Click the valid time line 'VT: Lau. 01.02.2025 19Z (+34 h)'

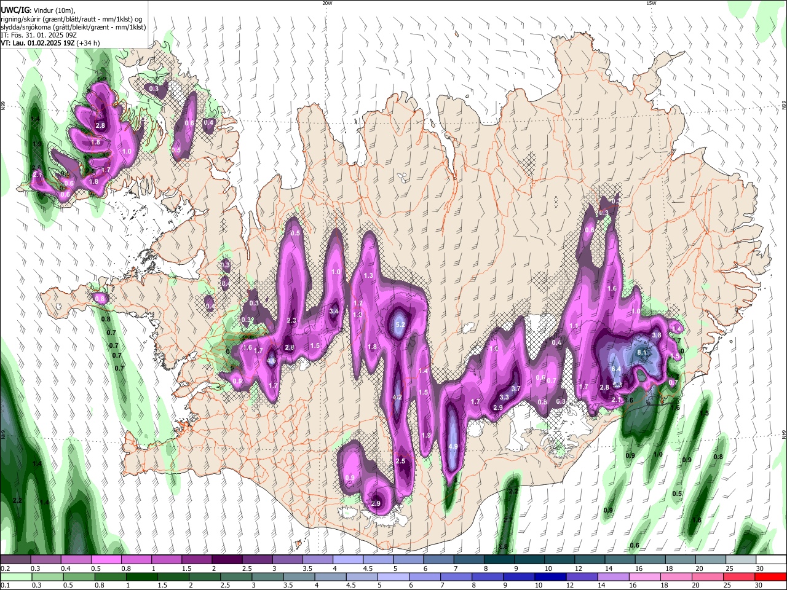[50, 43]
